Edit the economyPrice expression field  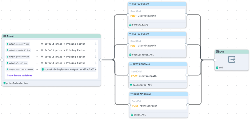tap(63, 44)
